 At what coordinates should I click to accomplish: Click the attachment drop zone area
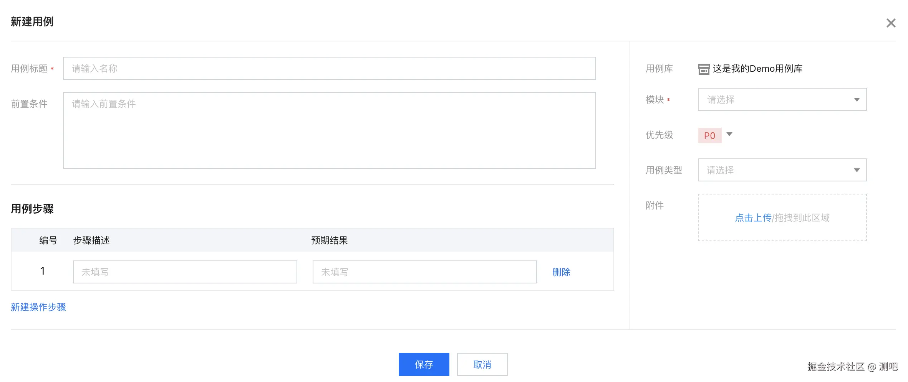tap(782, 230)
